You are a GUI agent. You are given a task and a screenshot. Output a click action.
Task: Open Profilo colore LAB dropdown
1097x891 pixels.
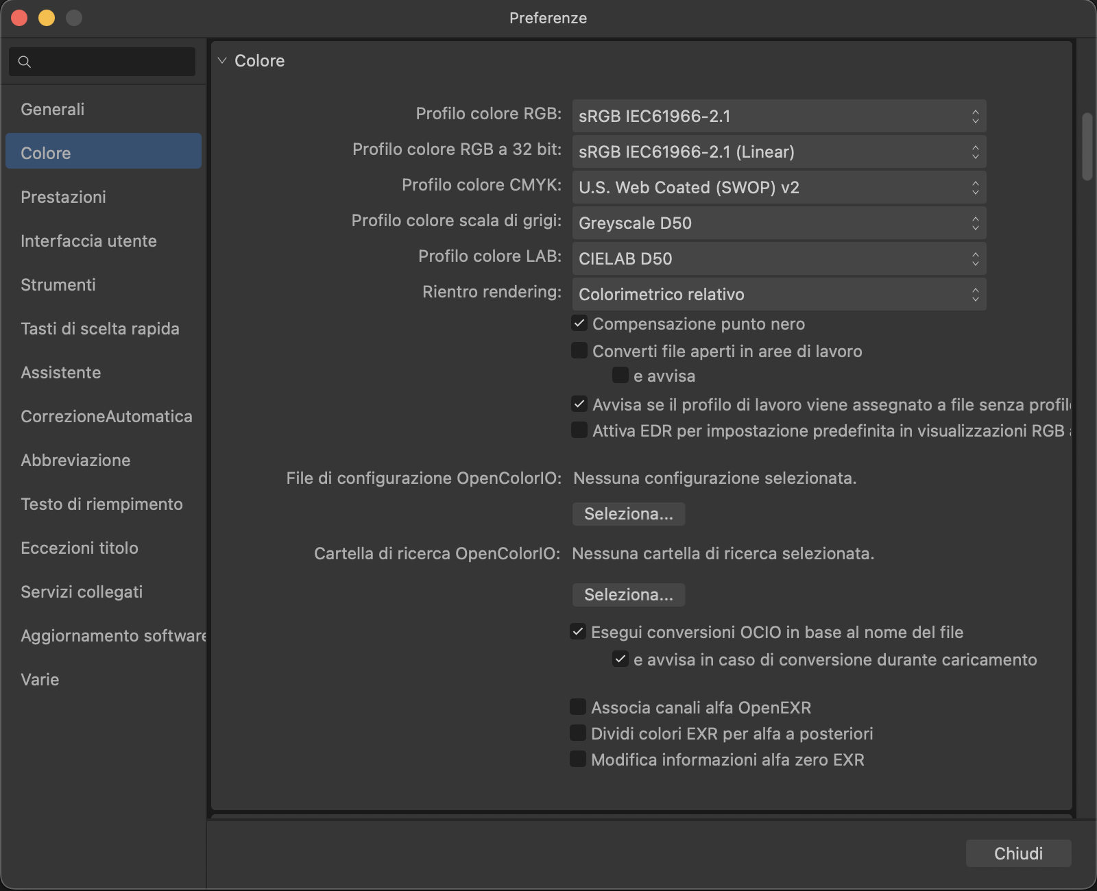click(778, 259)
